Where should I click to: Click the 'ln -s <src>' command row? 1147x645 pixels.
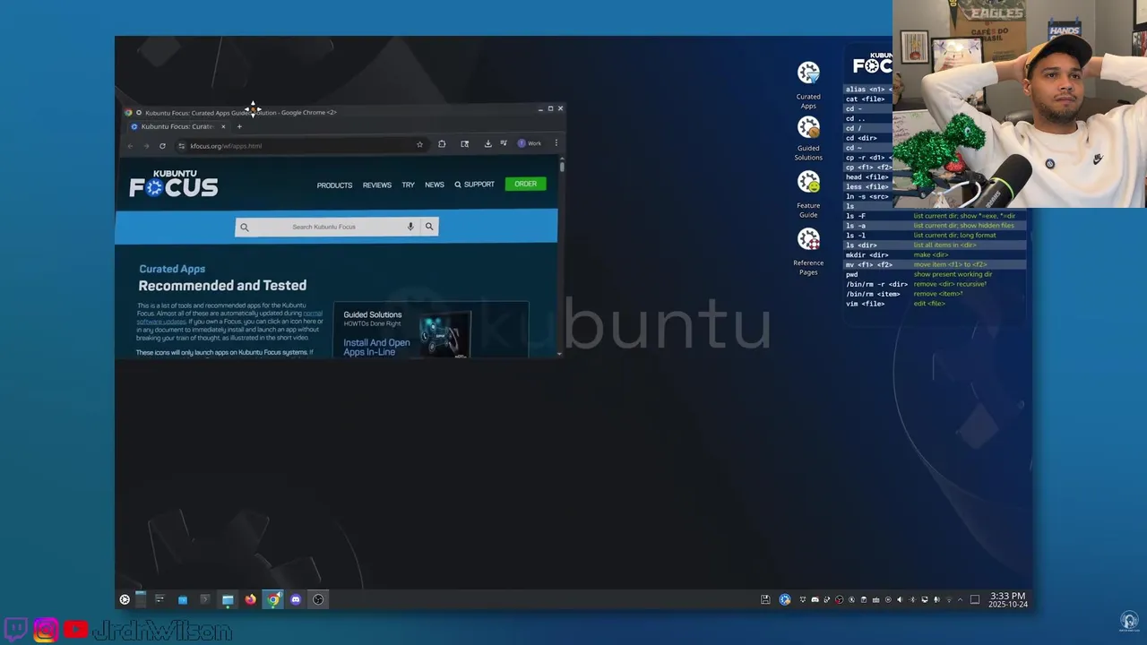tap(867, 196)
